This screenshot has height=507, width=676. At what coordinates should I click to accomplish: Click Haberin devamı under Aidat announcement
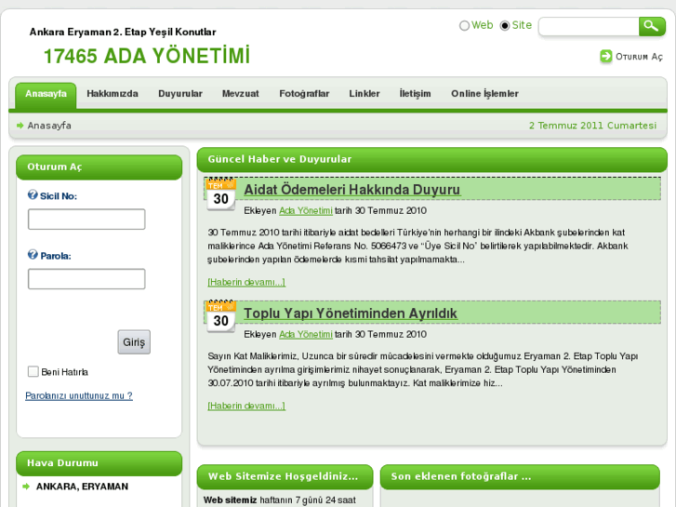click(x=246, y=282)
